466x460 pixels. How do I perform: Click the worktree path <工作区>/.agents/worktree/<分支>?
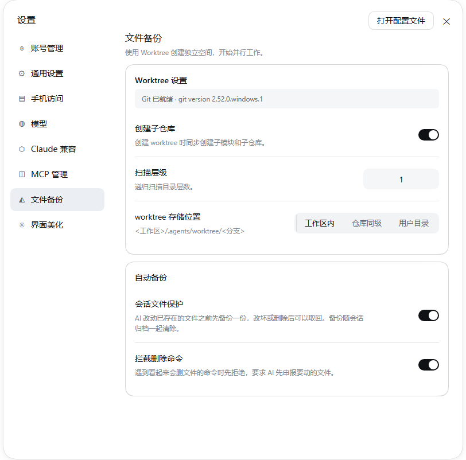point(189,231)
